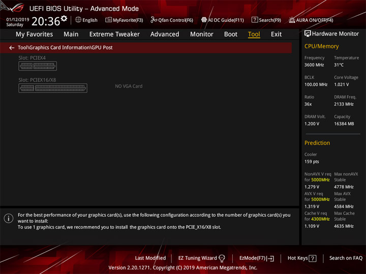Viewport: 366px width, 274px height.
Task: Select the PCIEX16/X8 slot graphic
Action: point(53,88)
